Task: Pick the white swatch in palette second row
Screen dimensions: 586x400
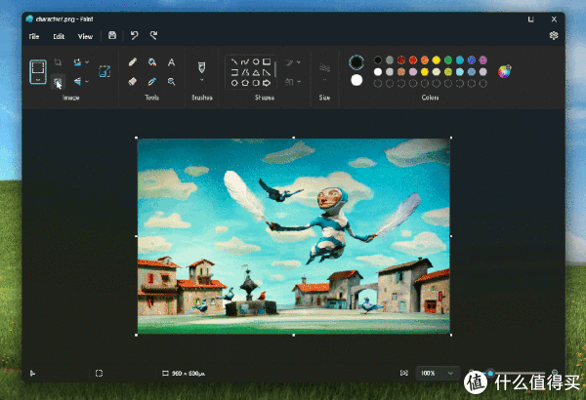Action: [x=378, y=71]
